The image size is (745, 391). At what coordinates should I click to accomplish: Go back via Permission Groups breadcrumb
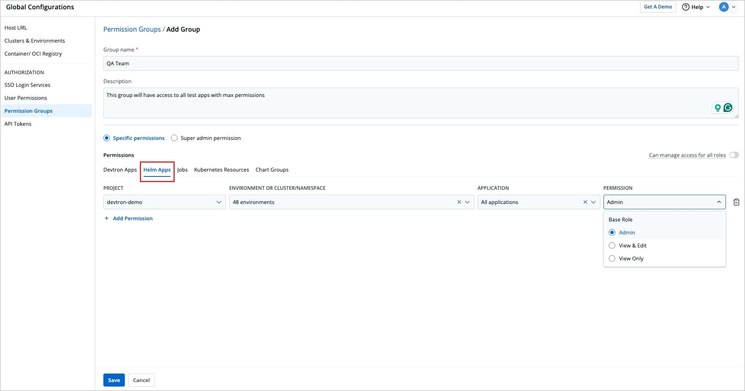click(132, 29)
